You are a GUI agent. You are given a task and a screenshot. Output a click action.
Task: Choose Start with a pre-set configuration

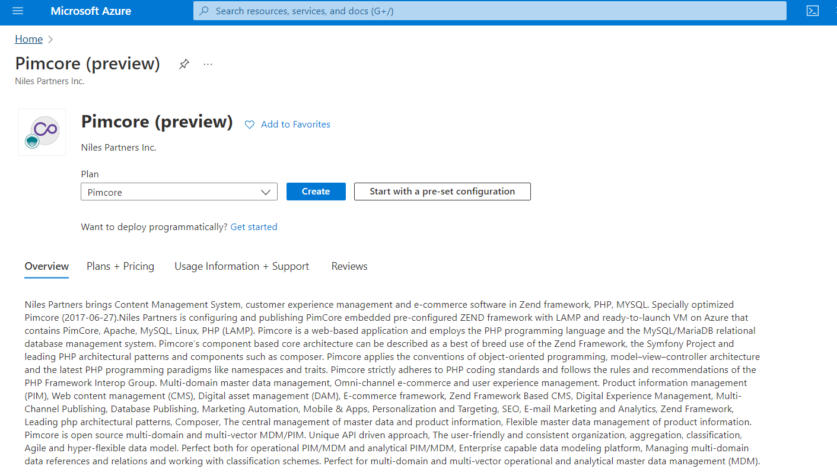coord(442,192)
